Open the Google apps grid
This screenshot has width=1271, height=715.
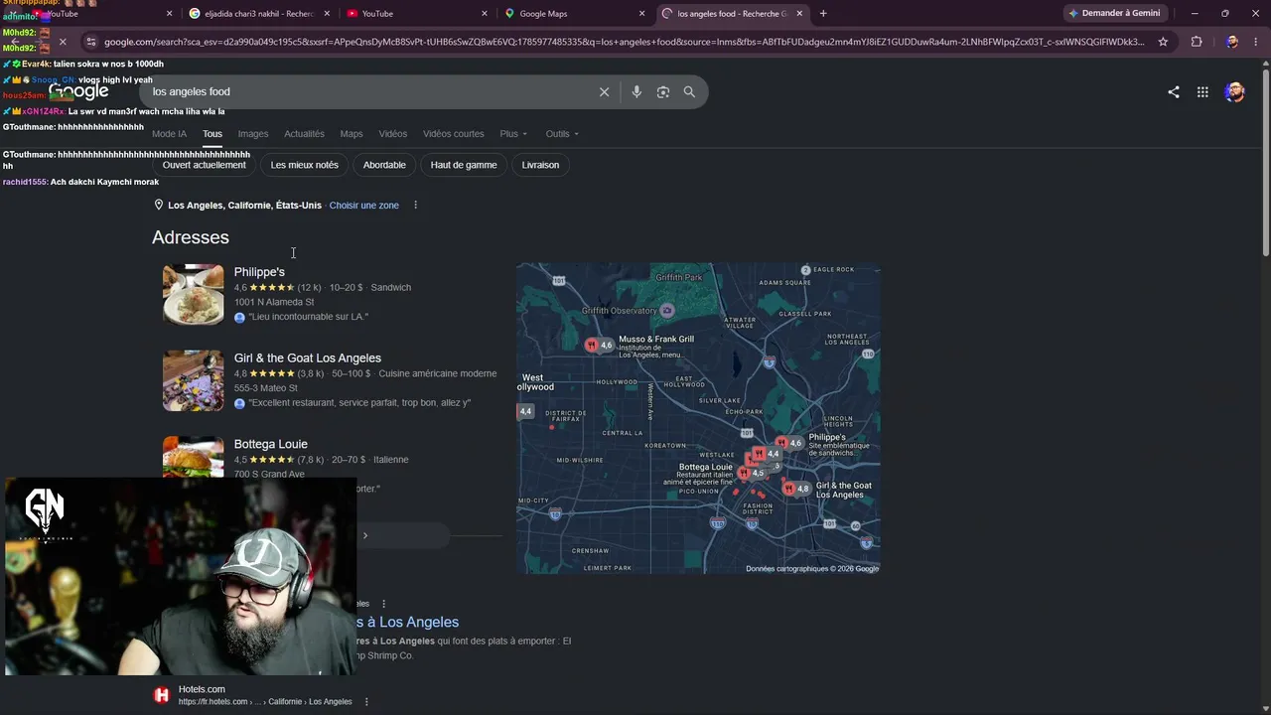(1202, 92)
